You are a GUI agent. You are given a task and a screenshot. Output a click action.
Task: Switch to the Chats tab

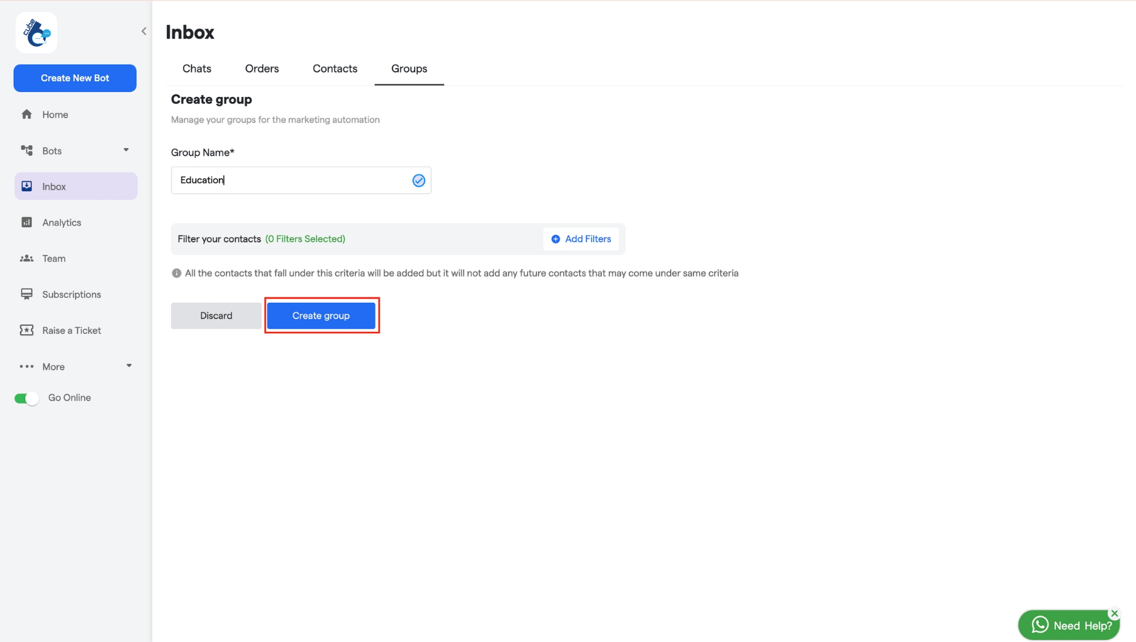[197, 69]
